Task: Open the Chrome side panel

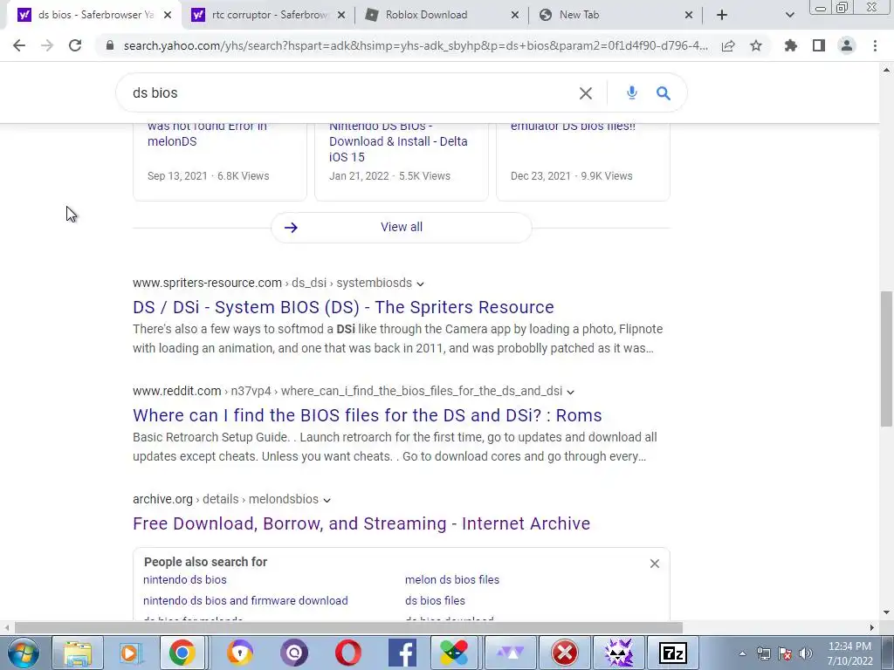Action: (x=819, y=45)
